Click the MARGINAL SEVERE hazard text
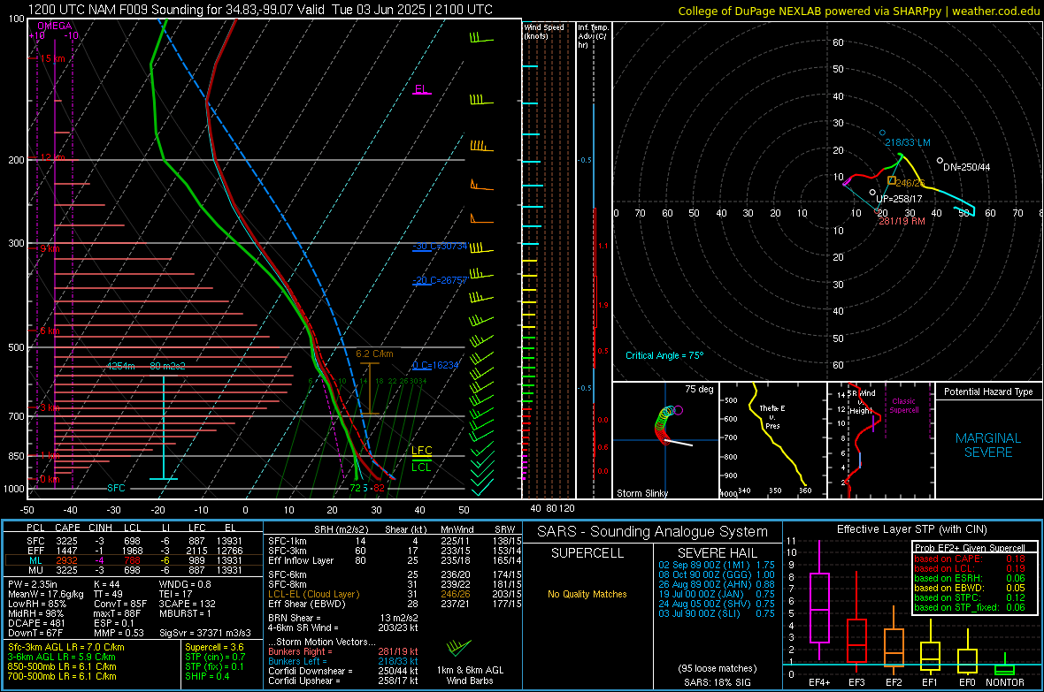 (988, 445)
